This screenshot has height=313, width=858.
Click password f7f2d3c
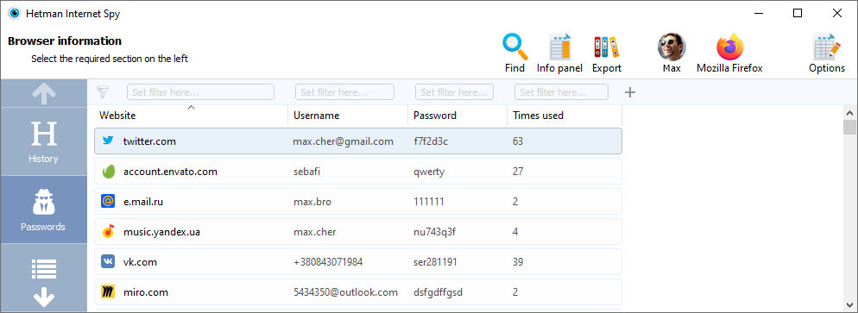tap(431, 141)
